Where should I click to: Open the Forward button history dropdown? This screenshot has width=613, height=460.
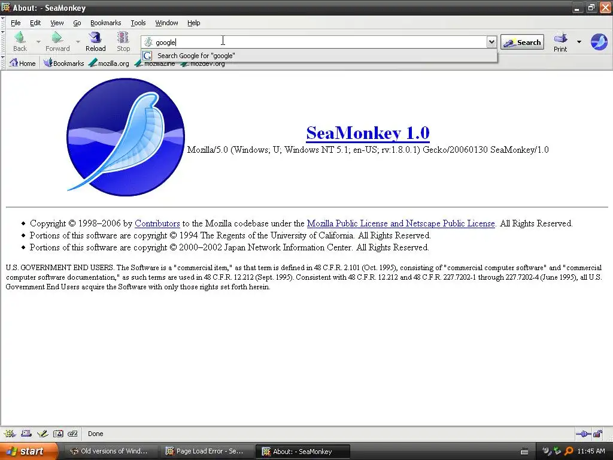(78, 41)
